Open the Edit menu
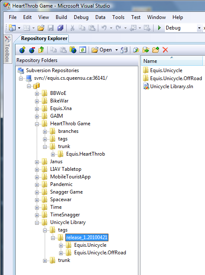The width and height of the screenshot is (205, 275). point(27,17)
